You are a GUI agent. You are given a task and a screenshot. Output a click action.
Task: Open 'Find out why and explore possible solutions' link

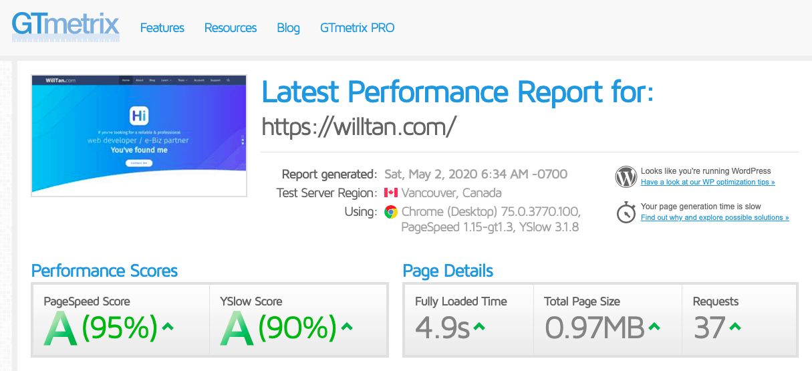click(714, 218)
